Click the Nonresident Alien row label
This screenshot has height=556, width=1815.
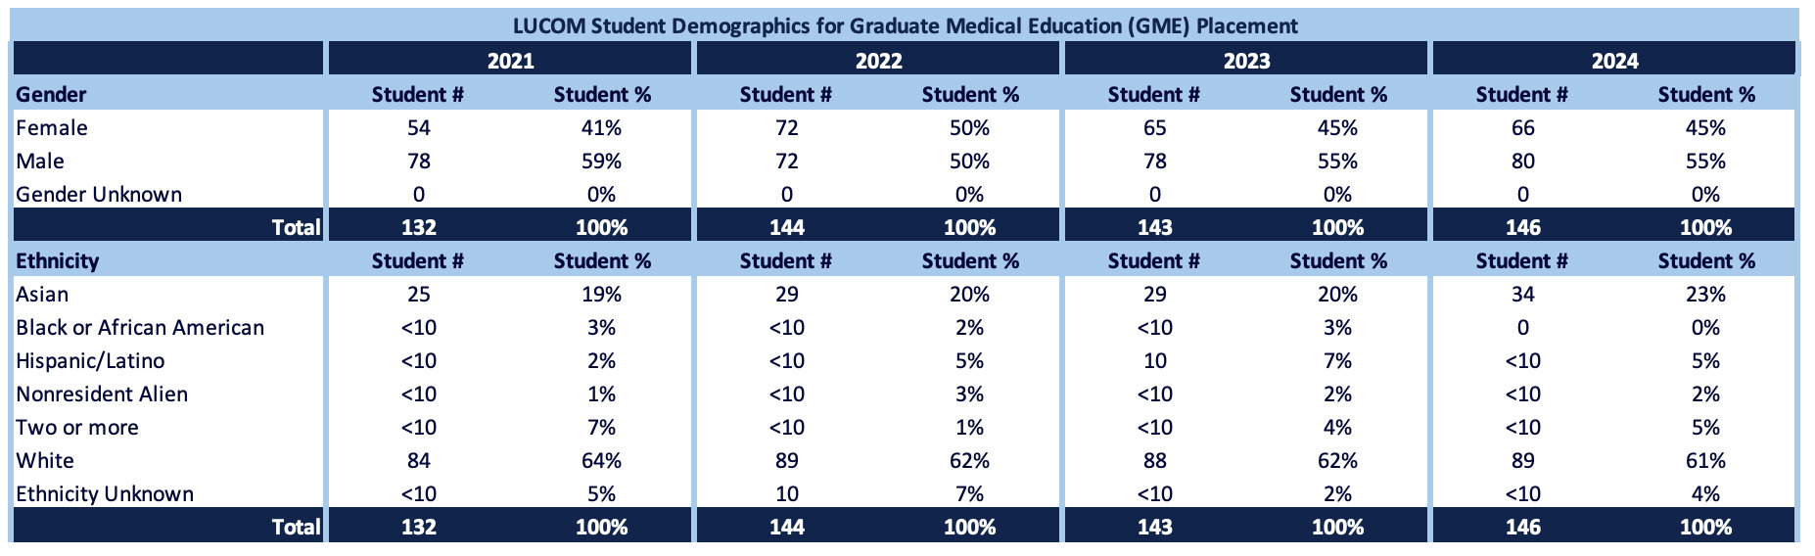(102, 394)
